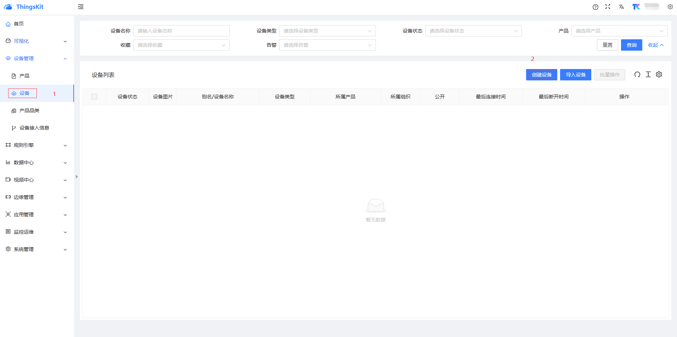Viewport: 677px width, 337px height.
Task: Refresh the device list table
Action: tap(637, 74)
